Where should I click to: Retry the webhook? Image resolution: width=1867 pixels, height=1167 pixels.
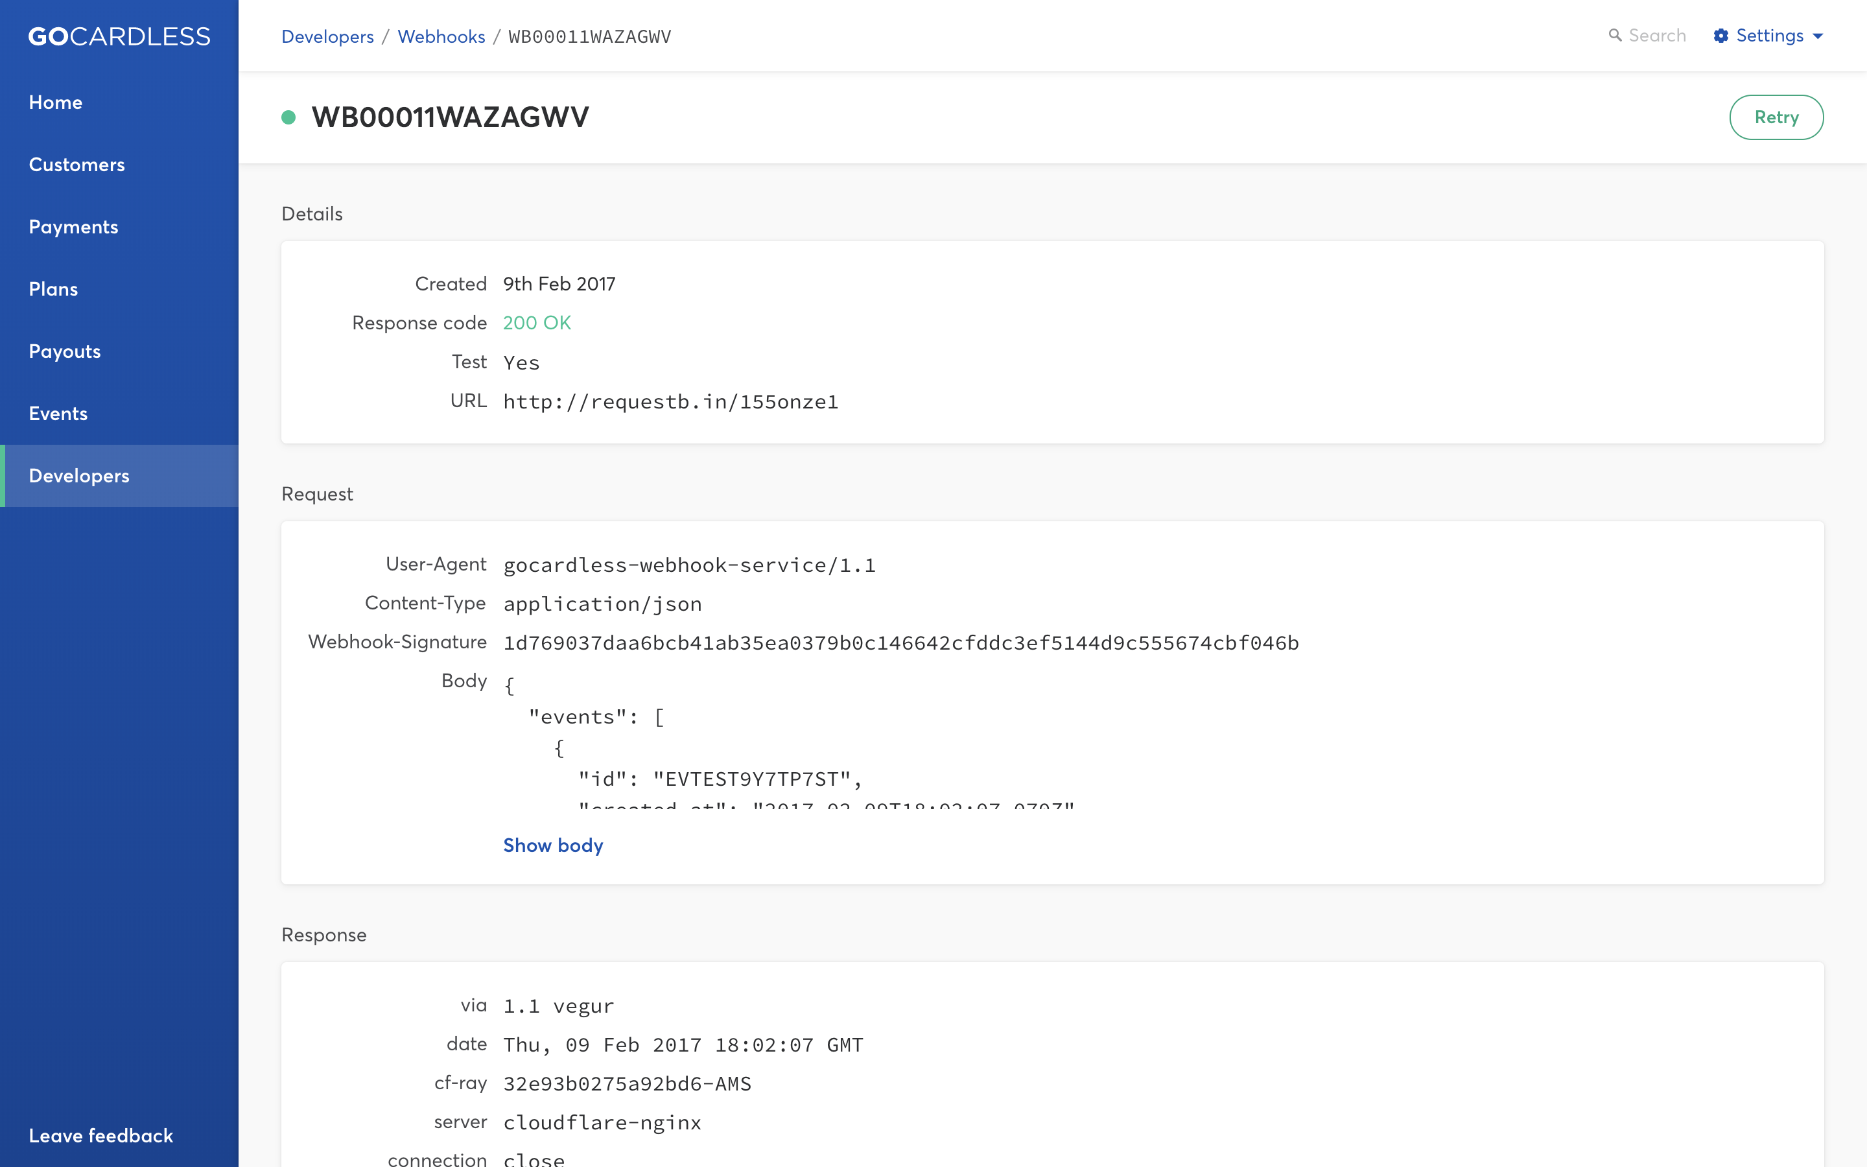point(1776,117)
